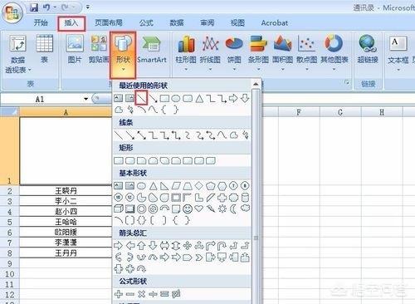Pick the right arrow in block arrows
415x304 pixels.
tap(118, 245)
